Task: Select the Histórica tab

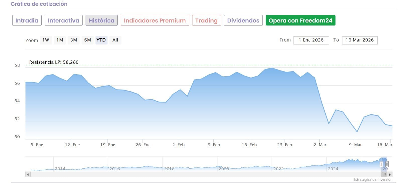Action: 101,20
